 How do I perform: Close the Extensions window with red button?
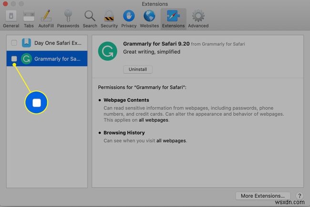pos(5,4)
